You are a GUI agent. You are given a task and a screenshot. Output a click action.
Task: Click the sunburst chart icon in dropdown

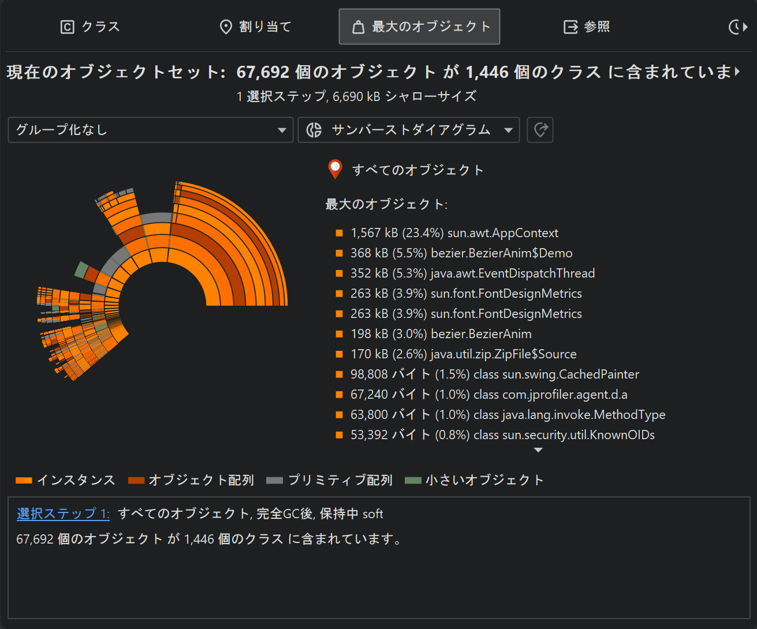coord(314,130)
